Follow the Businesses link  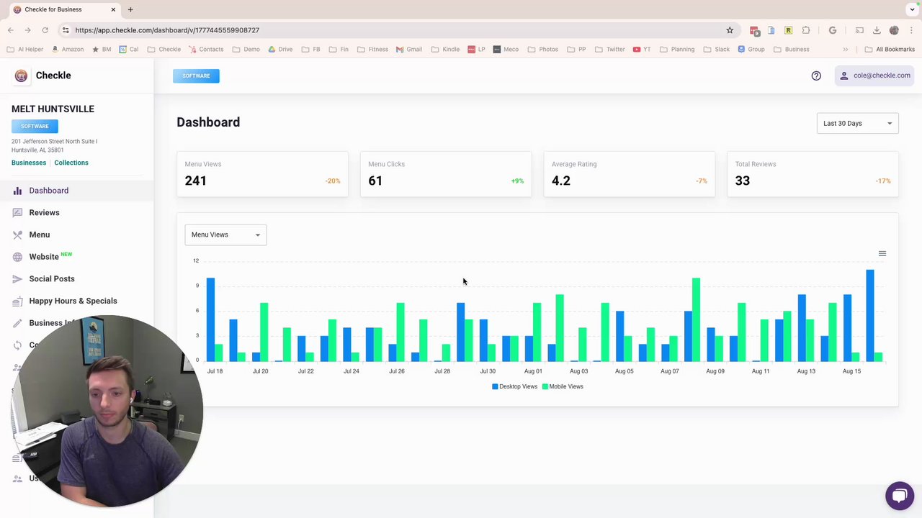pyautogui.click(x=29, y=163)
